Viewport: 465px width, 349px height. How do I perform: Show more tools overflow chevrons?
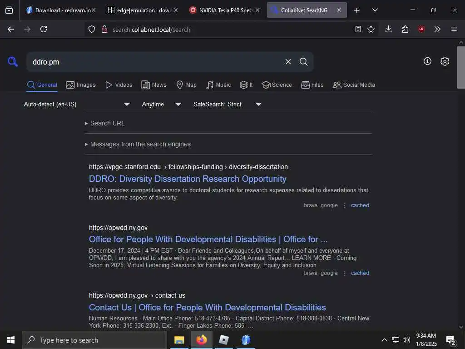437,29
